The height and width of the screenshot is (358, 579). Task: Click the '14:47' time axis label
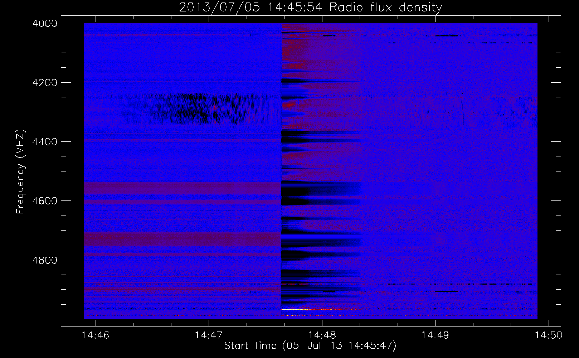pos(209,335)
